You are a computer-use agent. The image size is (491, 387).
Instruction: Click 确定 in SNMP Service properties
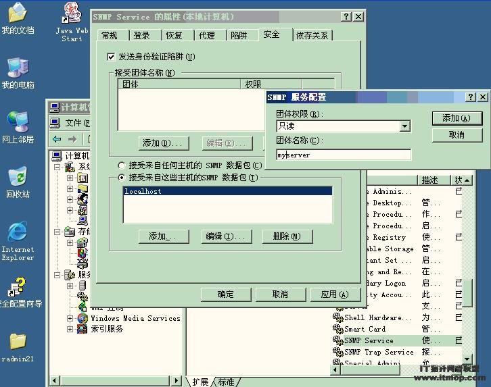coord(226,294)
